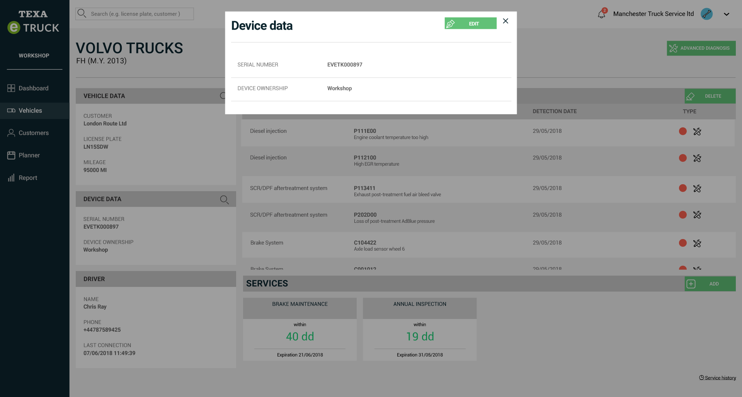Click red status dot for P111E00
Image resolution: width=742 pixels, height=397 pixels.
683,131
